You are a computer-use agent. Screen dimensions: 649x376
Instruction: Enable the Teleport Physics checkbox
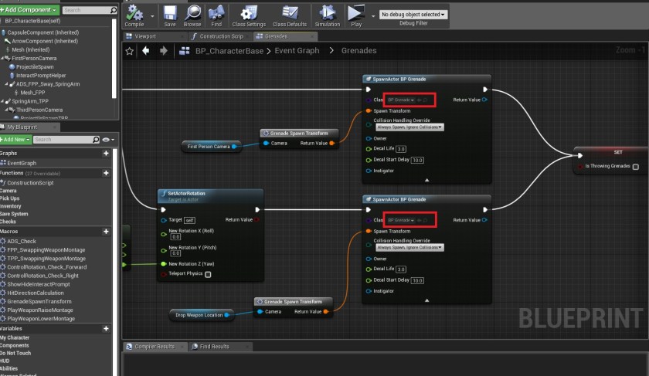pyautogui.click(x=208, y=274)
